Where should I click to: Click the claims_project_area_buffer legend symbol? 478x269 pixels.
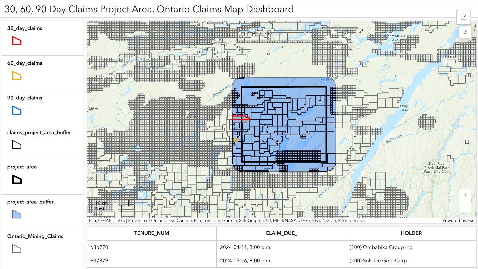[17, 145]
